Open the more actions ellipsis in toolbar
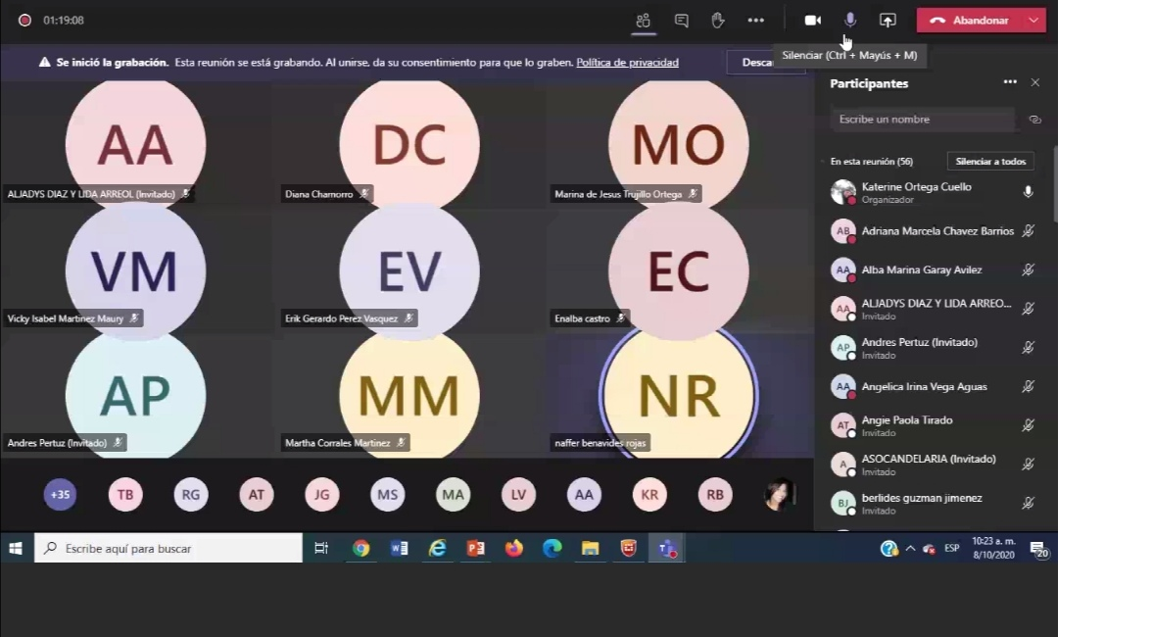 pos(755,21)
